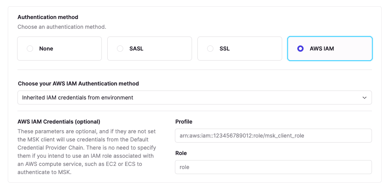Image resolution: width=391 pixels, height=190 pixels.
Task: Focus the Role input field
Action: (x=273, y=167)
